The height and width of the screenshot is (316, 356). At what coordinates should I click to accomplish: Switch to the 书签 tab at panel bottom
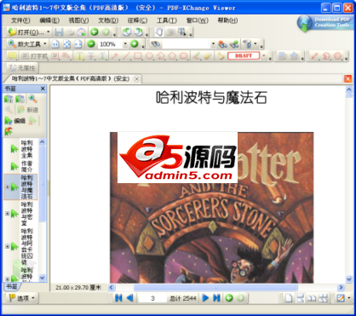click(12, 287)
